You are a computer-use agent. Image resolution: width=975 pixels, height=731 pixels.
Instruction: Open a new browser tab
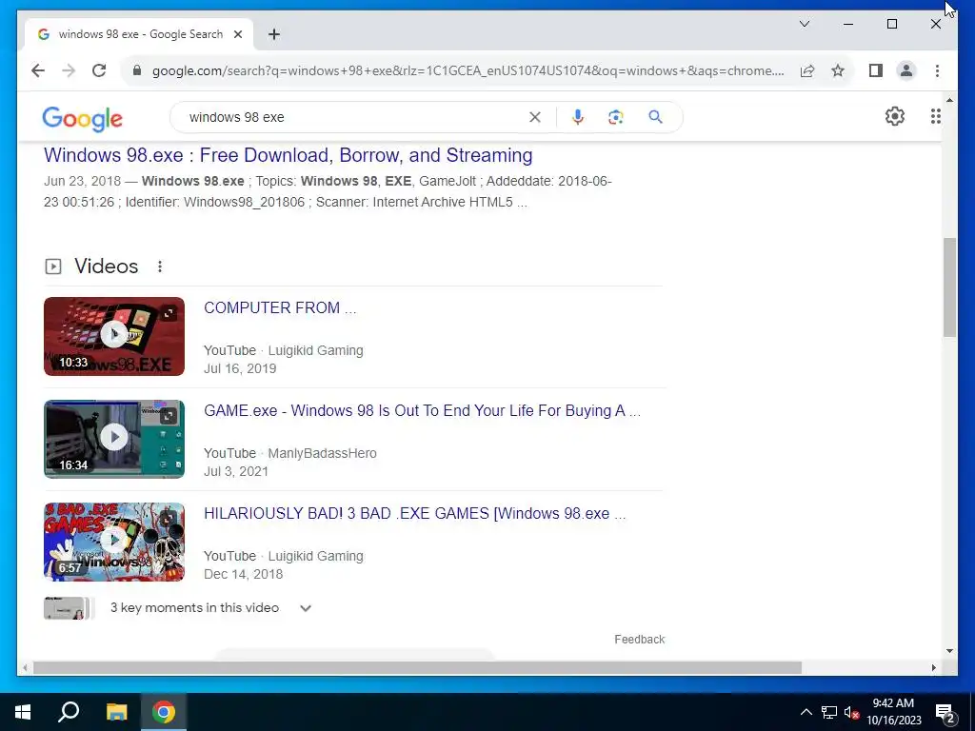pos(273,35)
